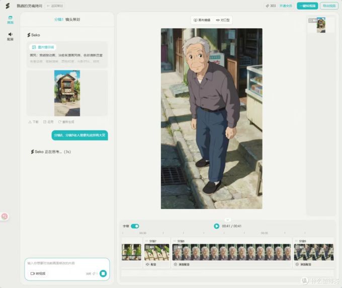The width and height of the screenshot is (342, 288).
Task: Click the 分镜8 drag handle icon
Action: 175,241
